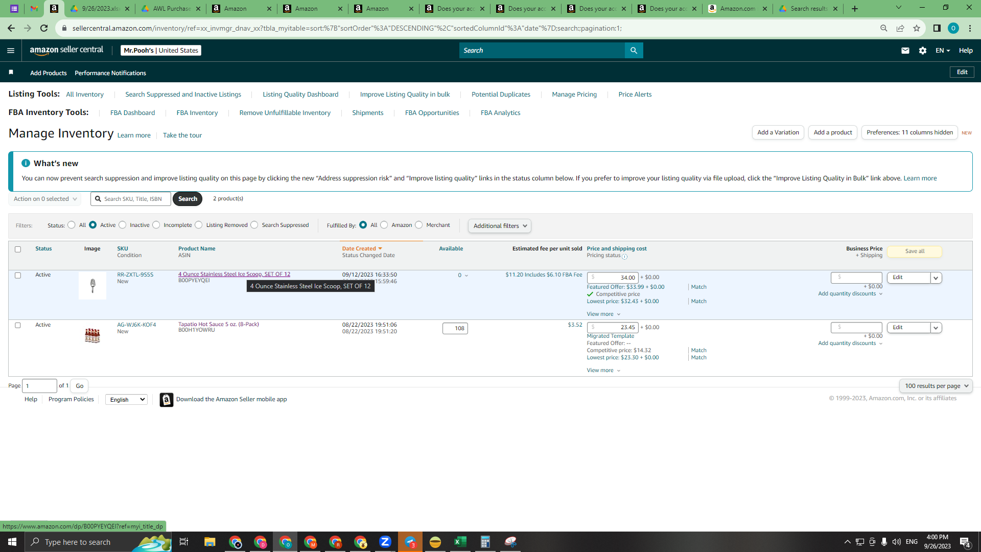The width and height of the screenshot is (981, 552).
Task: Open the English language selector in footer
Action: coord(127,400)
